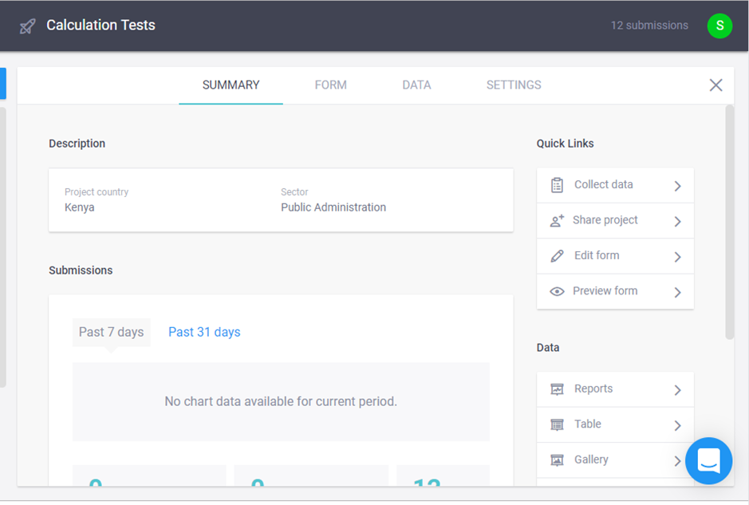The image size is (749, 505).
Task: Click the Preview form eye icon
Action: 557,292
